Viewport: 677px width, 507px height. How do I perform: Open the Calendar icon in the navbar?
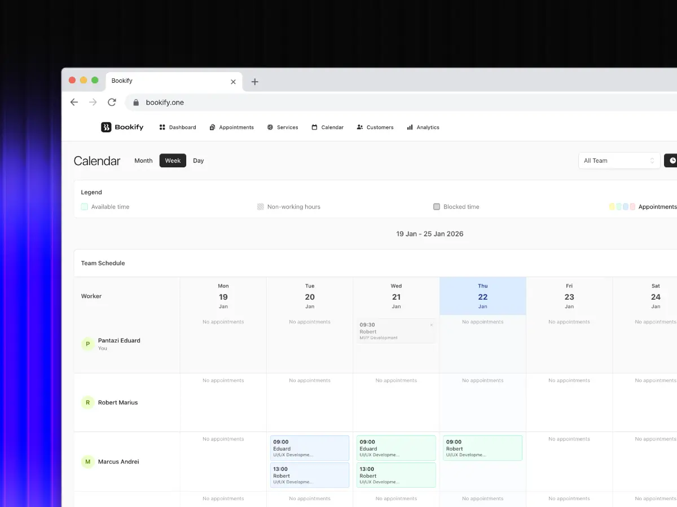point(313,127)
